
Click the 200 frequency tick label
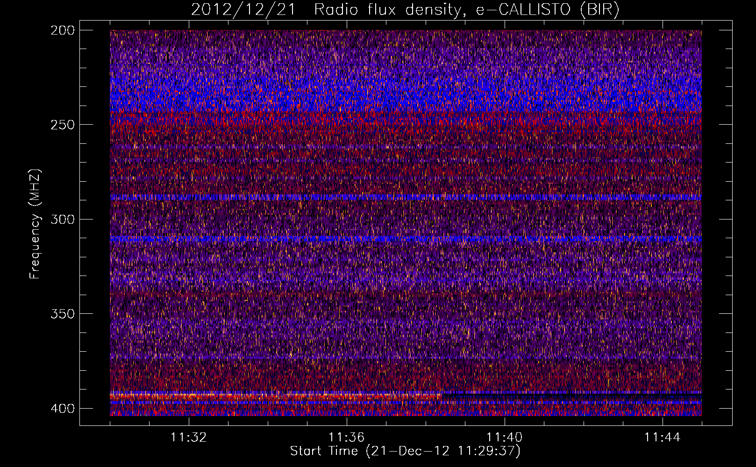click(62, 30)
